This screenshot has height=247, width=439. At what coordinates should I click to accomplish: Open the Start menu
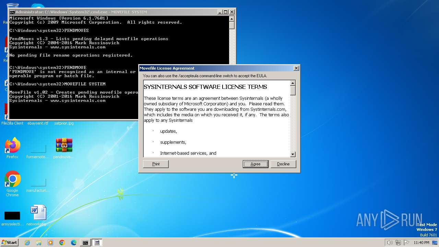[x=10, y=242]
